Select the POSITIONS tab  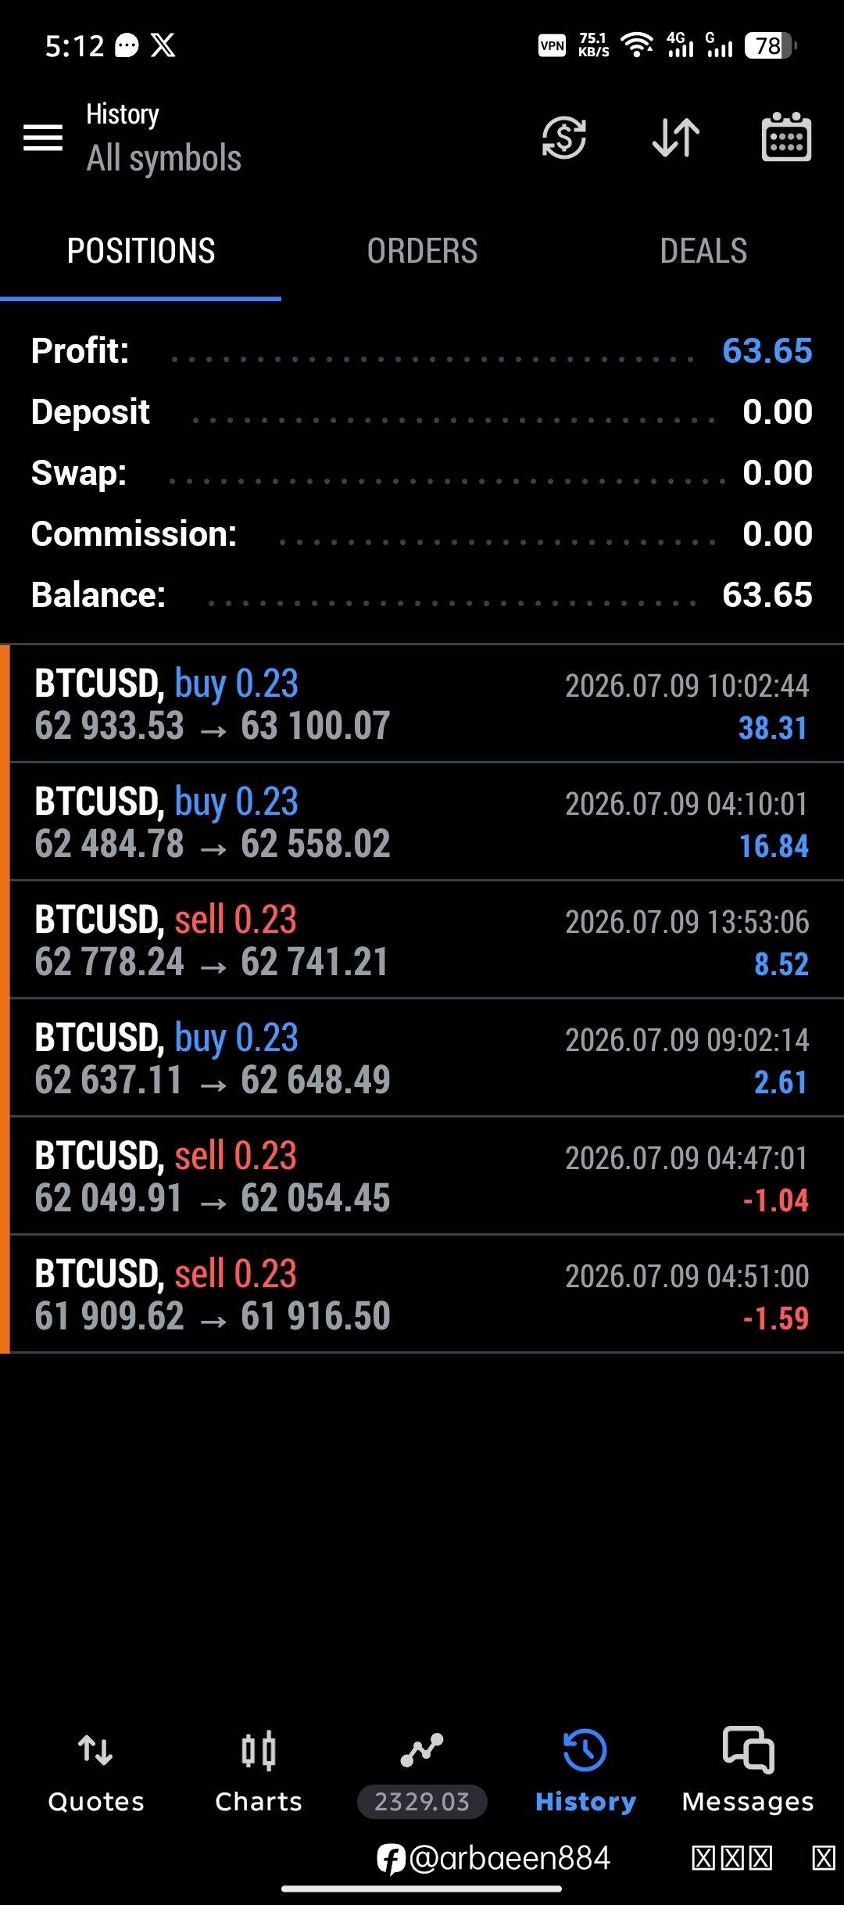(141, 251)
